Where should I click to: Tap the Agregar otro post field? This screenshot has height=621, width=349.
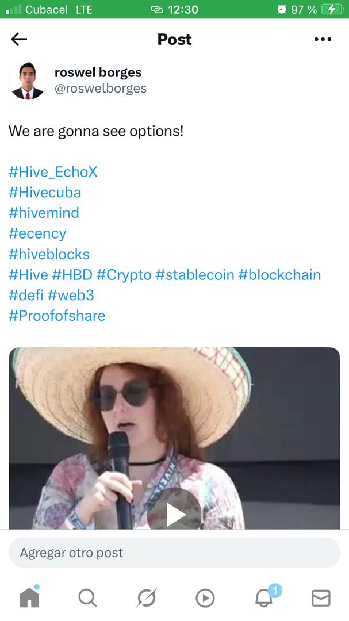click(174, 553)
